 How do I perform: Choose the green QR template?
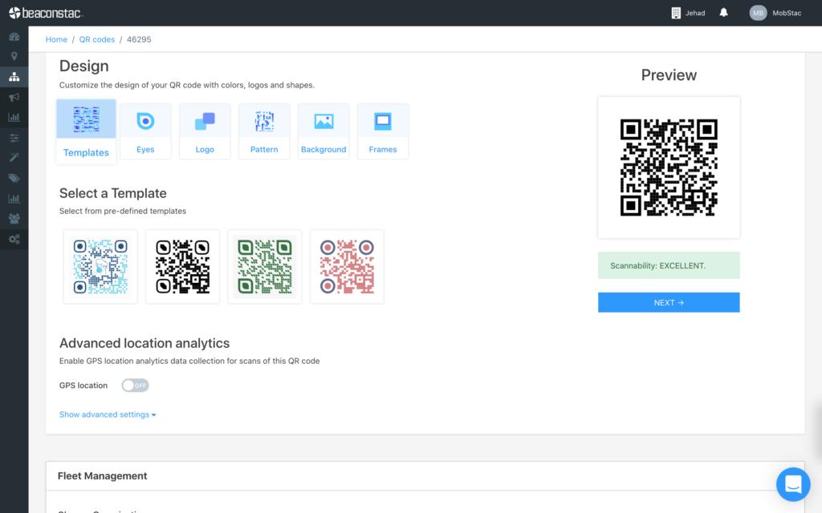coord(265,266)
